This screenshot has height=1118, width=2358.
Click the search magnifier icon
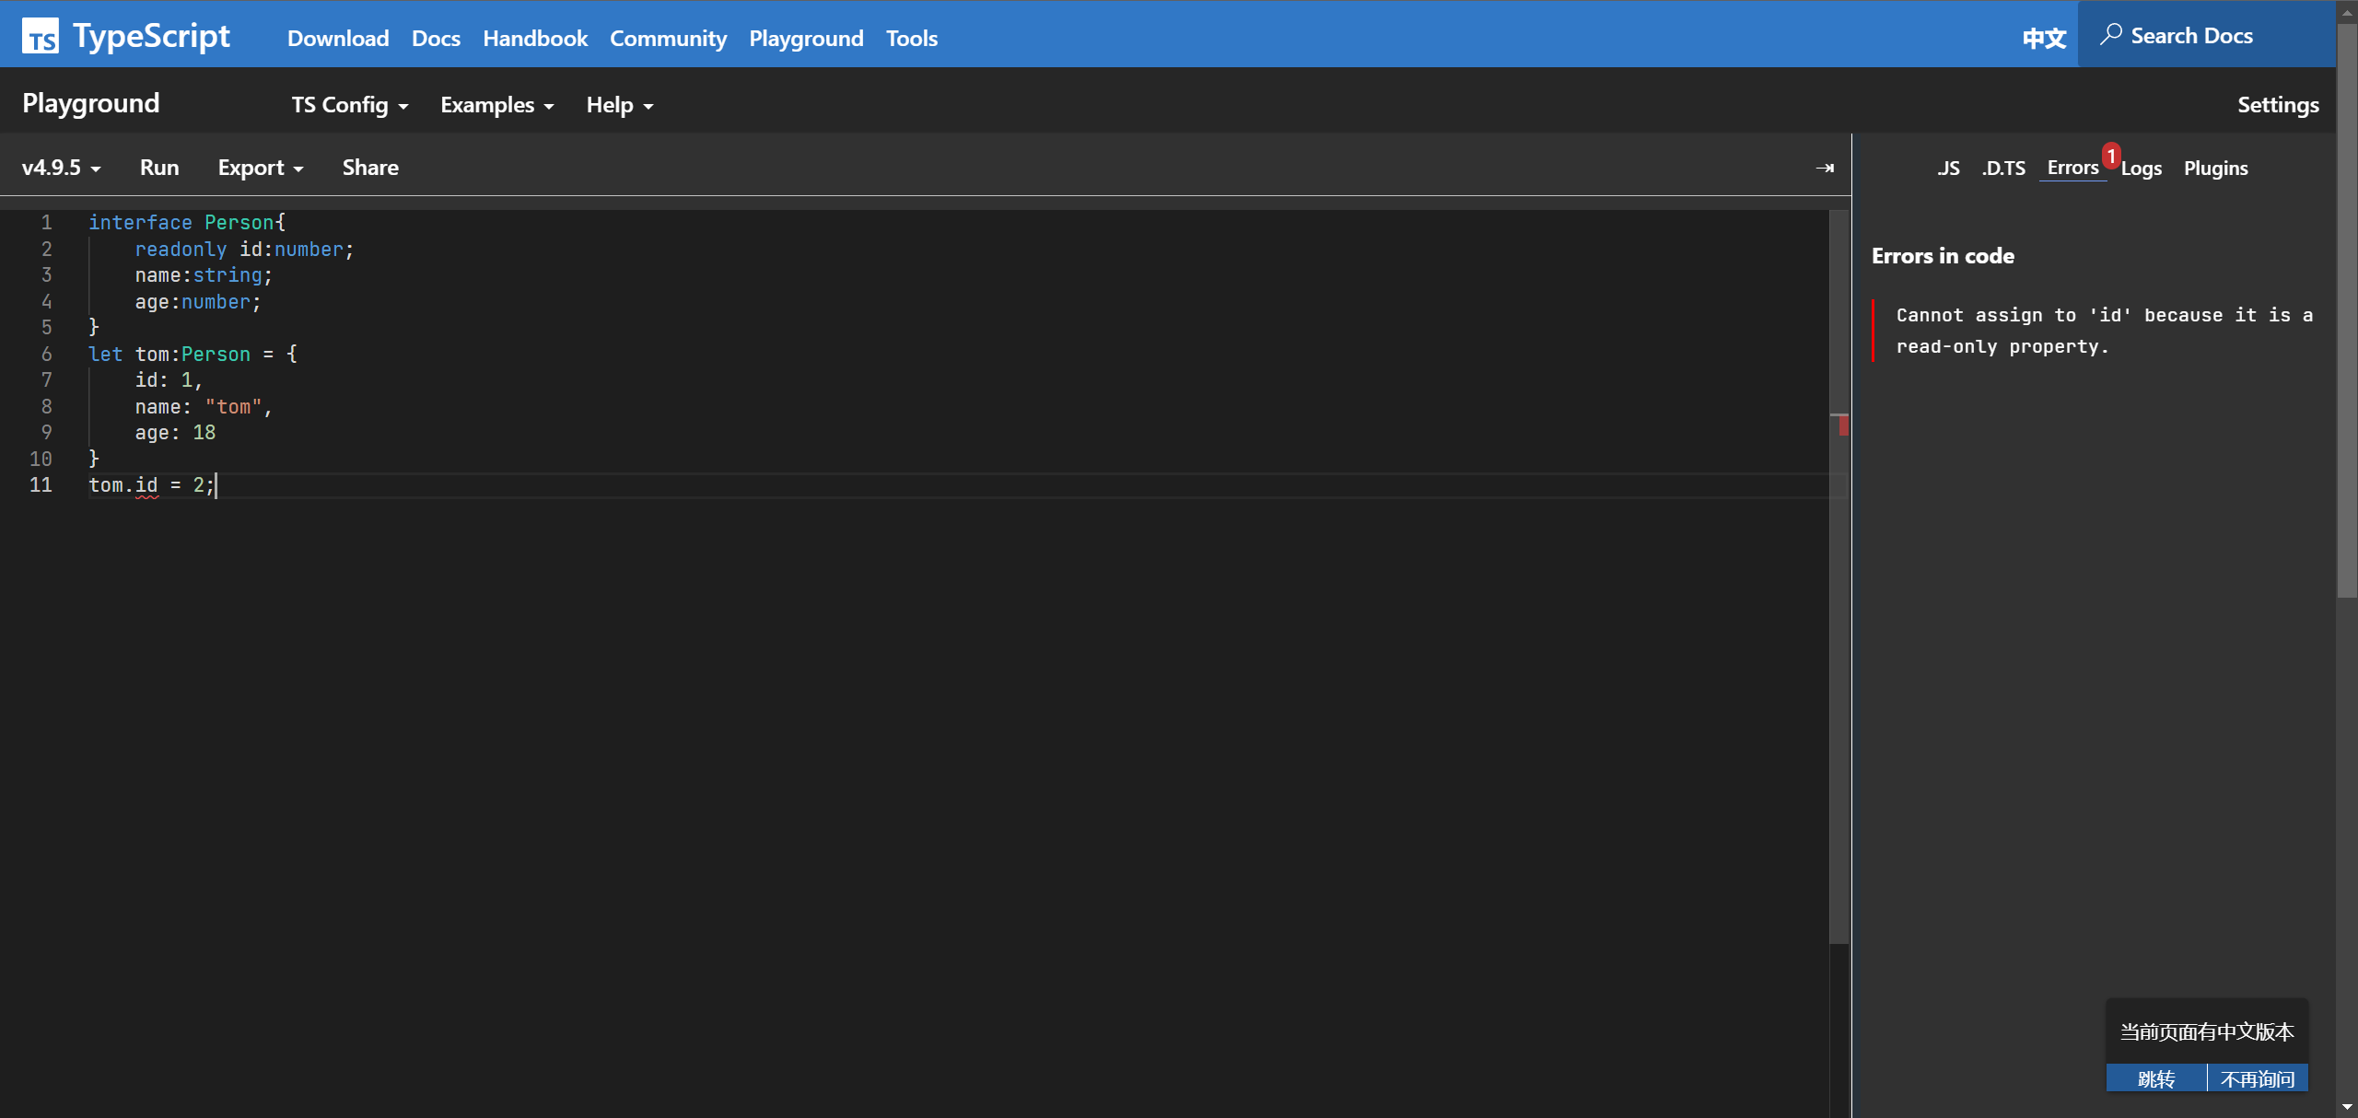(2110, 35)
